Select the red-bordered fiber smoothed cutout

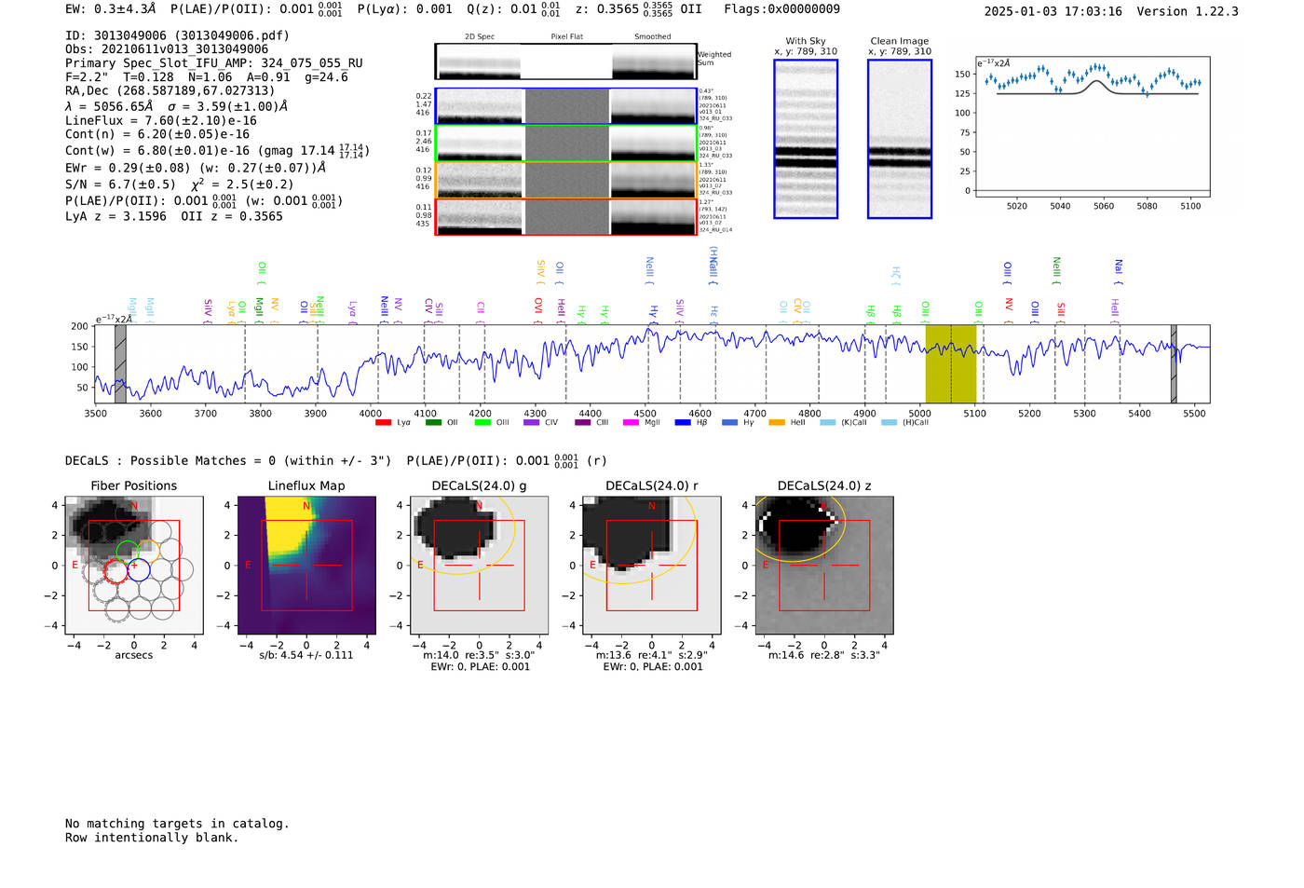pyautogui.click(x=653, y=217)
